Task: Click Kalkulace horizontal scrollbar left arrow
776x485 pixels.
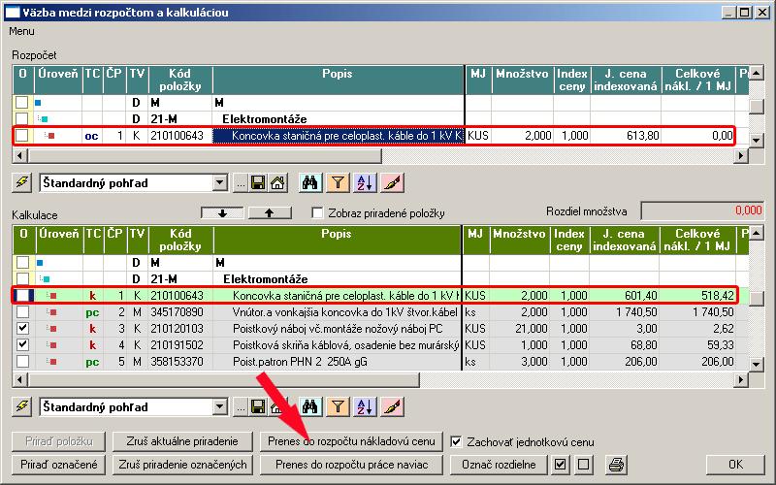Action: [x=19, y=379]
